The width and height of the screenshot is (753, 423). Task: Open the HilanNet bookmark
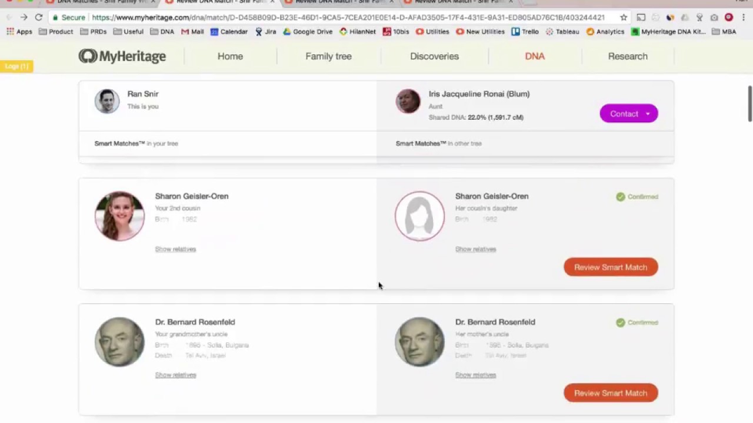click(357, 32)
